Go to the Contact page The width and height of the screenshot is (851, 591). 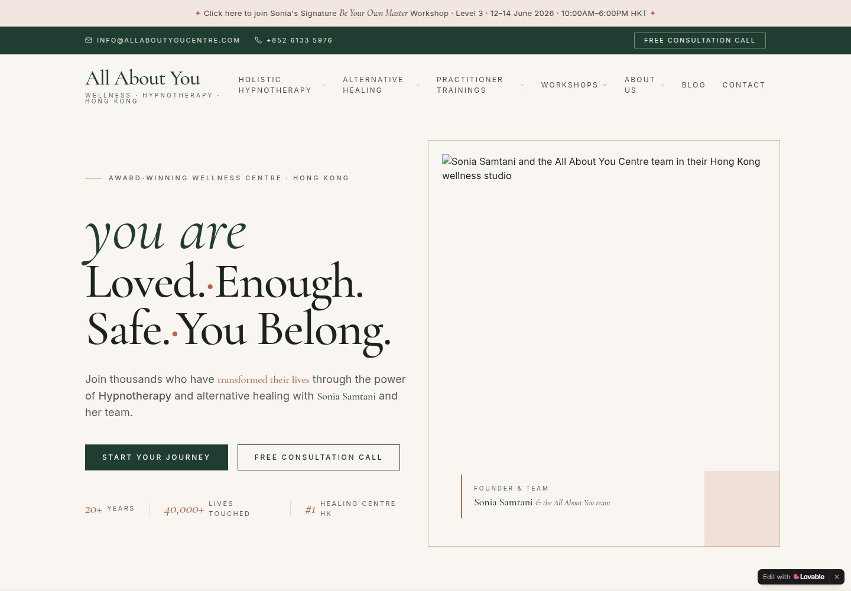(x=744, y=85)
